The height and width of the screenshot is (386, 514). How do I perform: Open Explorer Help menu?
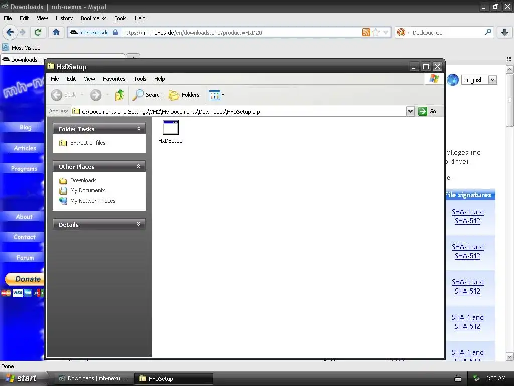click(159, 79)
